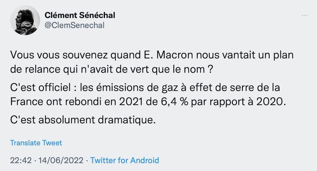Image resolution: width=317 pixels, height=171 pixels.
Task: Click the 22:42 time stamp
Action: pos(21,161)
